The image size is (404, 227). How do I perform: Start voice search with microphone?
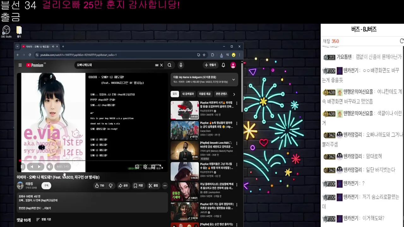[181, 65]
